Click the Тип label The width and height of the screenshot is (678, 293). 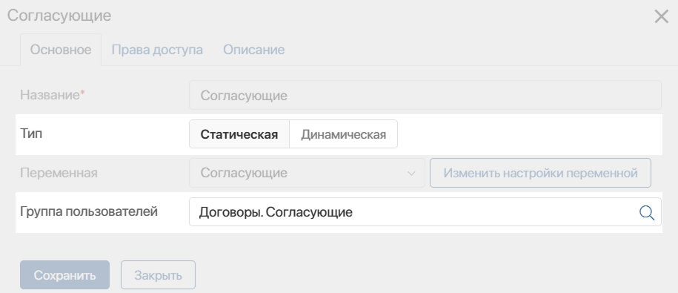tap(32, 134)
